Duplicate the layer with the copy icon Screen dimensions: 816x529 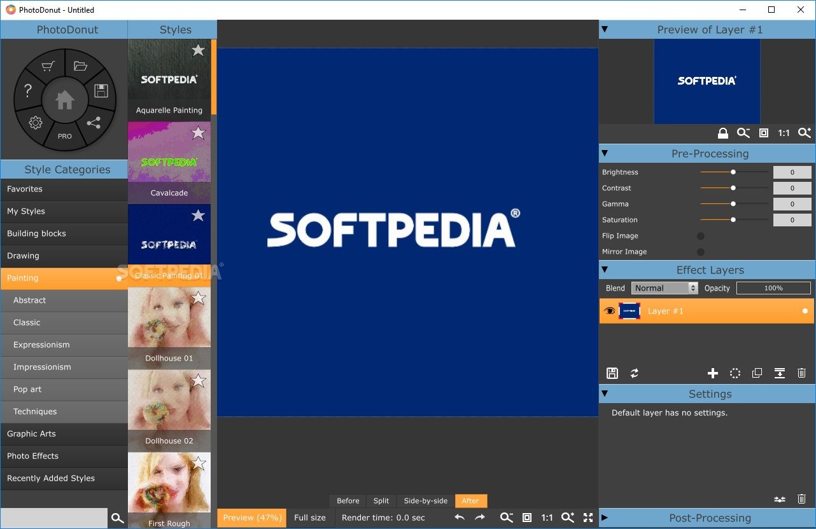[x=757, y=373]
